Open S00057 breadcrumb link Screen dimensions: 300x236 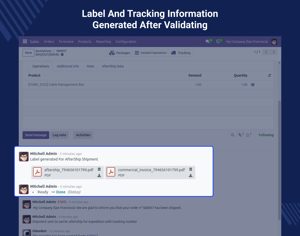tap(61, 51)
